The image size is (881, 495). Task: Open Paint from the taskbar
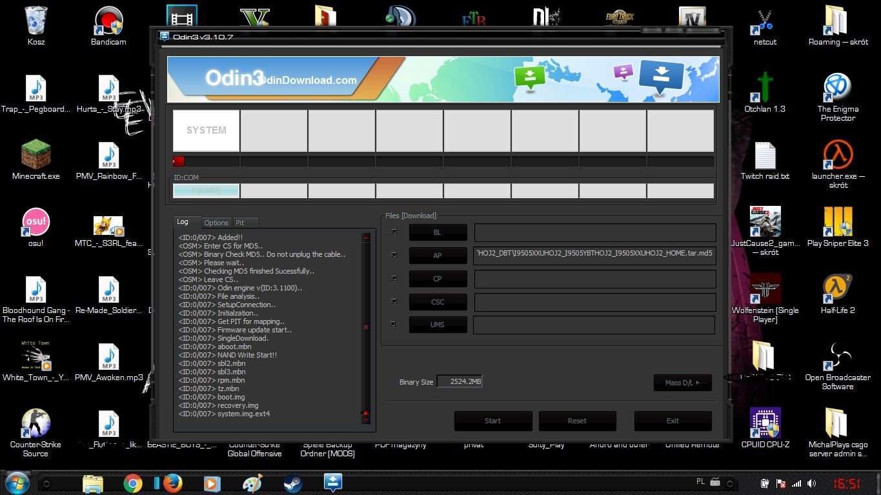click(x=252, y=483)
